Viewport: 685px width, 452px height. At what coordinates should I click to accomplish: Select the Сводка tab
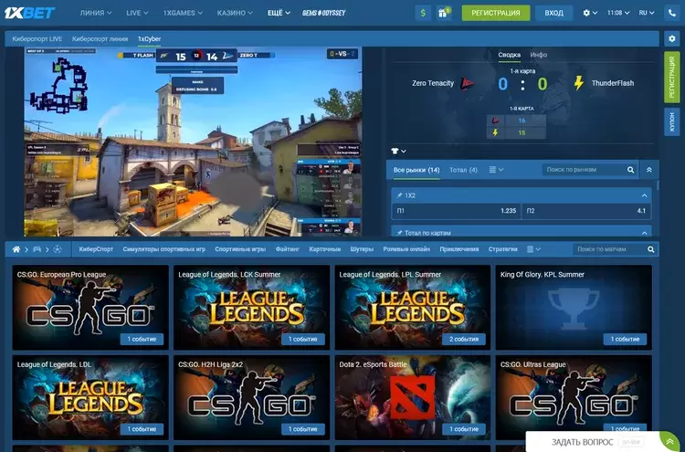509,55
